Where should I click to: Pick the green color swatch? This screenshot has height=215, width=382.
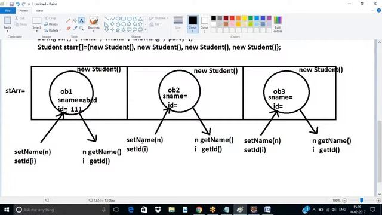(x=251, y=19)
